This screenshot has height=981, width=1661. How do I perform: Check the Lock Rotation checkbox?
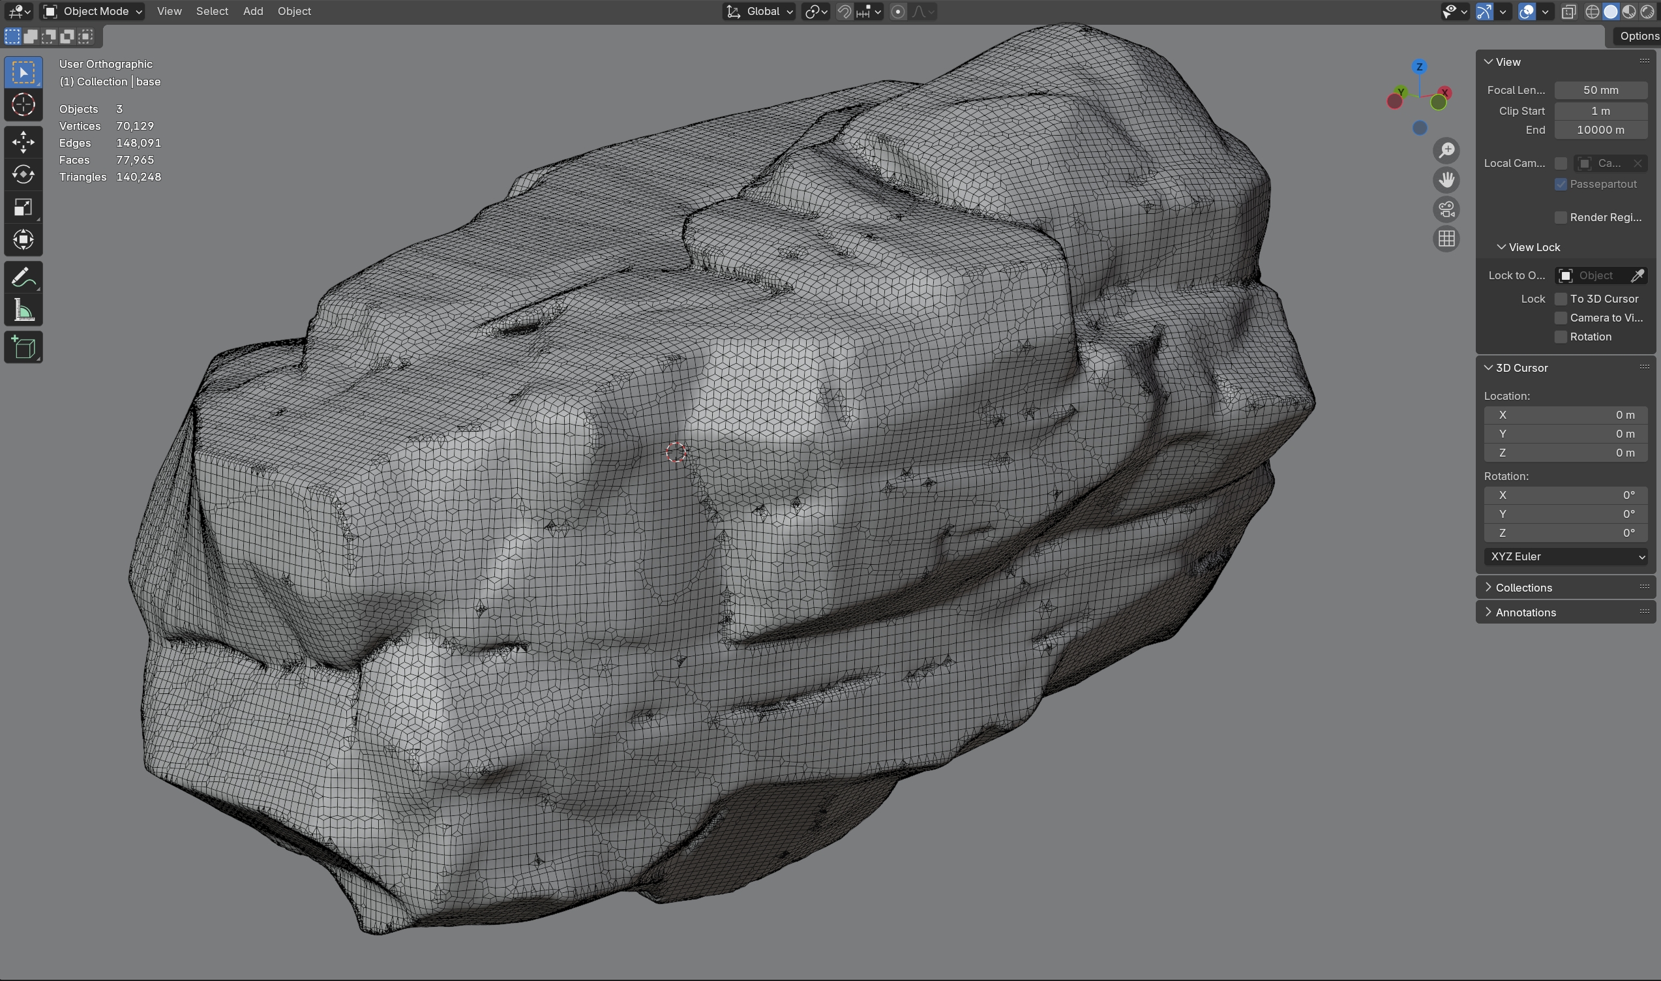(x=1561, y=337)
